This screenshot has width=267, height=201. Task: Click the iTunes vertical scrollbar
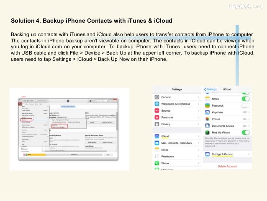(x=117, y=121)
